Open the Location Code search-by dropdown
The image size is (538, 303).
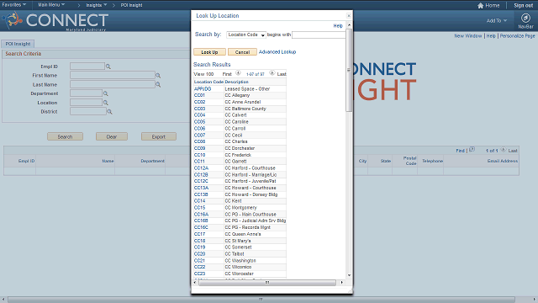(246, 35)
